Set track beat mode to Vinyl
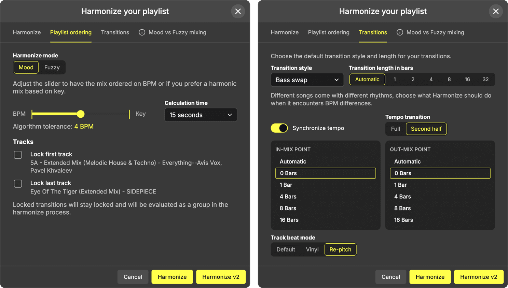Screen dimensions: 508x288 coord(312,249)
